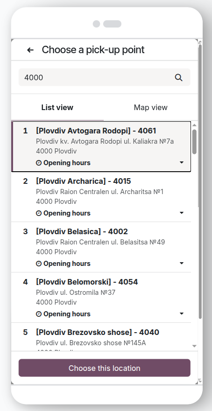Click clock icon for Plovdiv Archarica

tap(39, 213)
